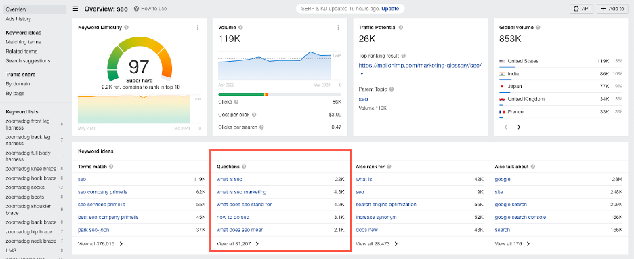634x259 pixels.
Task: Click the search engine optimization keyword
Action: (x=386, y=204)
